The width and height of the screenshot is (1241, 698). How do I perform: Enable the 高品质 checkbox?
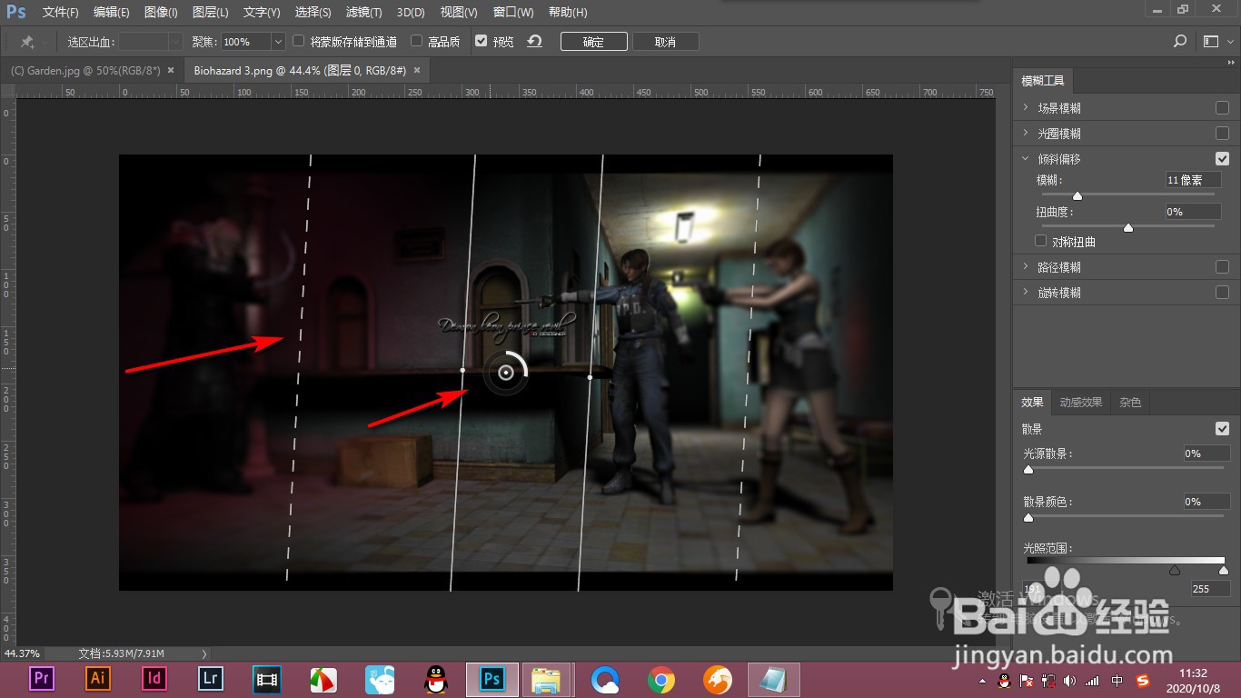pos(417,41)
